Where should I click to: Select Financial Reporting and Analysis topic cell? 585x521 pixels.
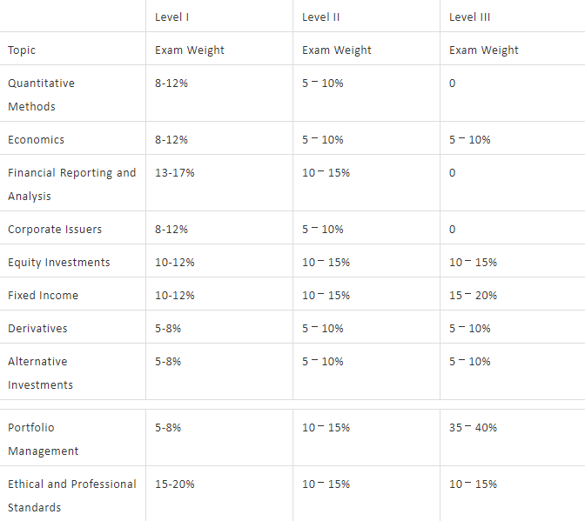(71, 184)
